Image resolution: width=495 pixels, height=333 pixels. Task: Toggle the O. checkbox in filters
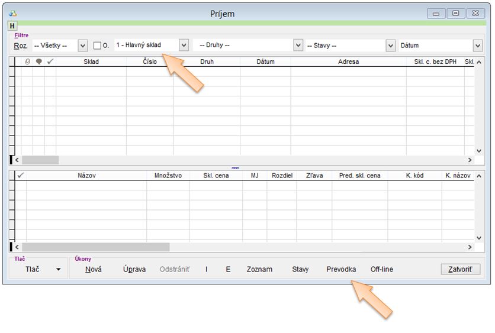click(x=98, y=46)
